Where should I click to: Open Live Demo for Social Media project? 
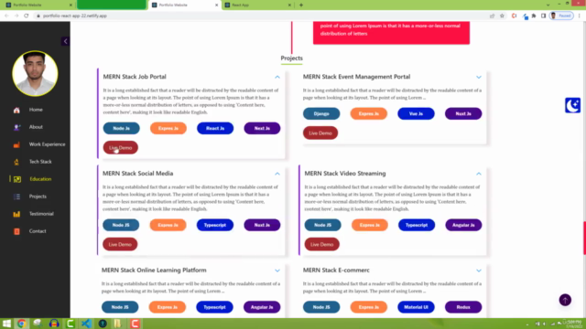coord(120,244)
